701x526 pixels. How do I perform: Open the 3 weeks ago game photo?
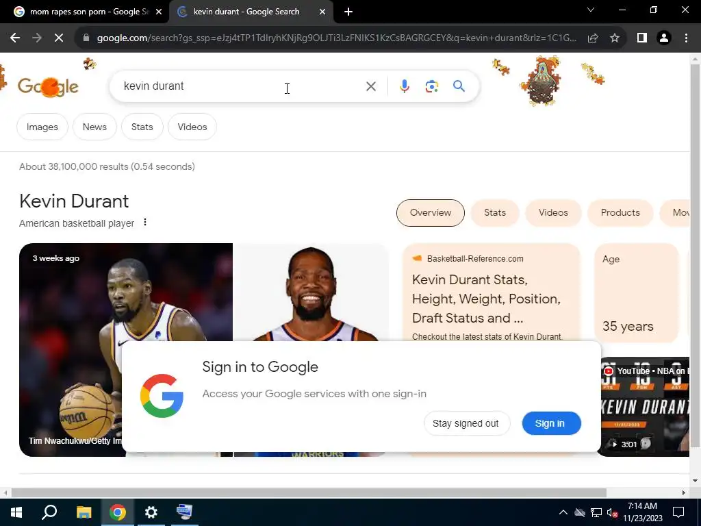pos(126,293)
